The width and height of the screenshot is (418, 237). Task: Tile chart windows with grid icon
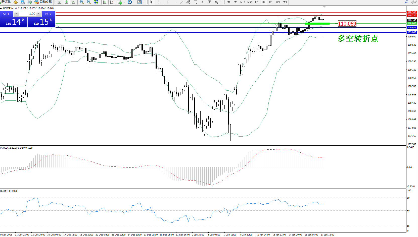96,2
